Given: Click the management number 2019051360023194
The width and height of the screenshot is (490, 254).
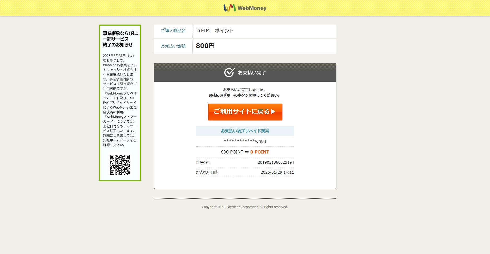Looking at the screenshot, I should pos(276,162).
